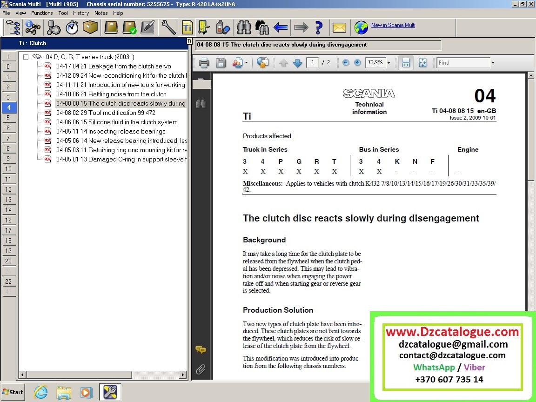Zoom out of the PDF
Viewport: 536px width, 402px height.
click(346, 62)
